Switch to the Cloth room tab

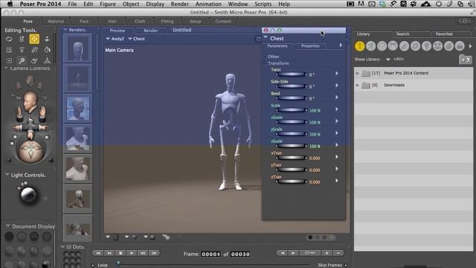coord(140,22)
